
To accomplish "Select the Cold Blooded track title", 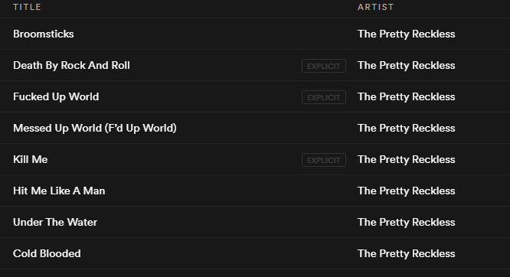I will tap(47, 253).
